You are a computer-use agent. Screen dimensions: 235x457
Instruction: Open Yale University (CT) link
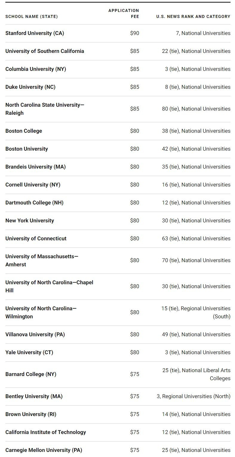(x=29, y=352)
